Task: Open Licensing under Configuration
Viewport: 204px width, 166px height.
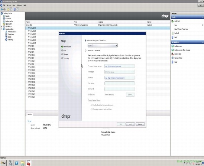Action: click(10, 40)
